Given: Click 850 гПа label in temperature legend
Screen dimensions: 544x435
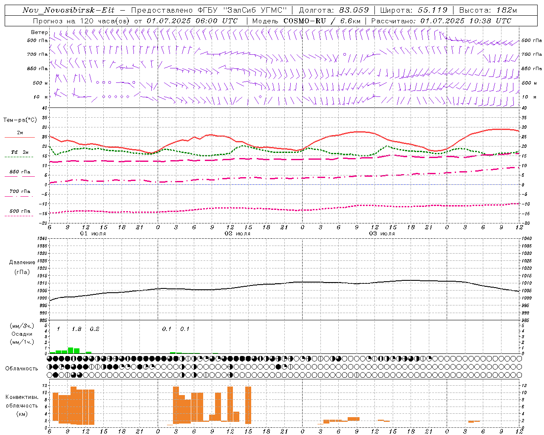Looking at the screenshot, I should coord(20,172).
